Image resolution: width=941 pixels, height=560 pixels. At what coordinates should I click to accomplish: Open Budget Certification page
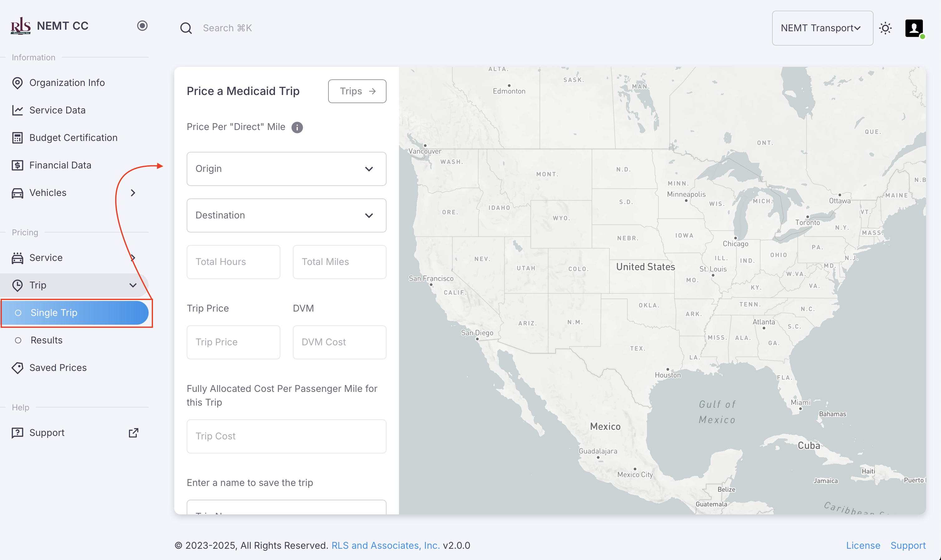tap(73, 138)
